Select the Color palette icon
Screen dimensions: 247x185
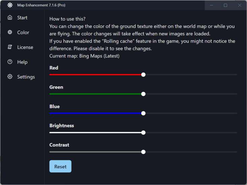[10, 32]
